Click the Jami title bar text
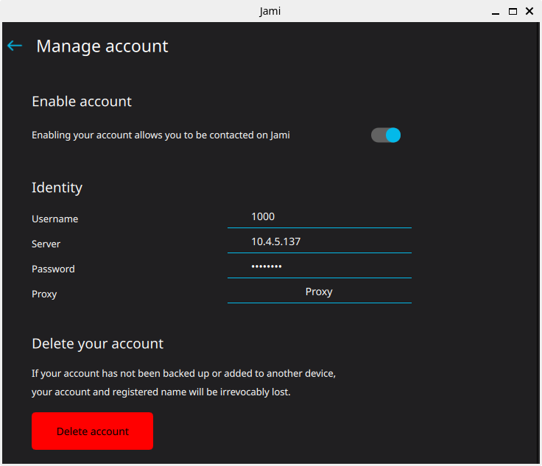Screen dimensions: 542x466 click(x=270, y=11)
